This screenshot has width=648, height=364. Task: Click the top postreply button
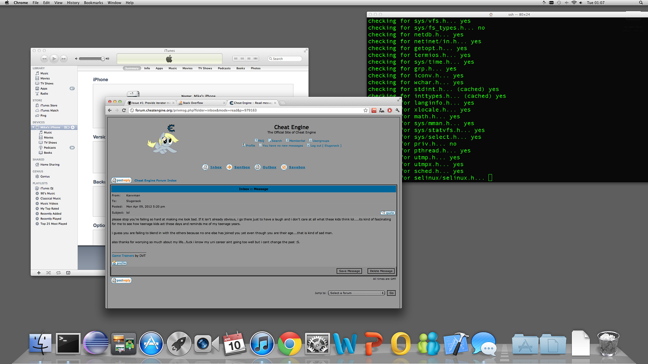tap(122, 180)
